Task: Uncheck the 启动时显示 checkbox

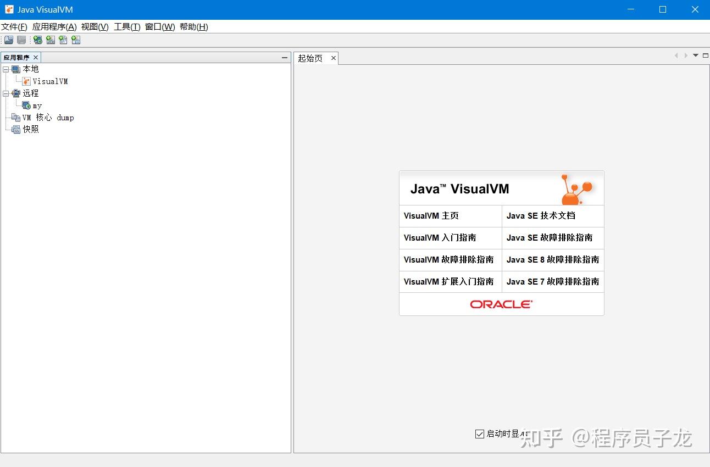Action: click(x=479, y=434)
